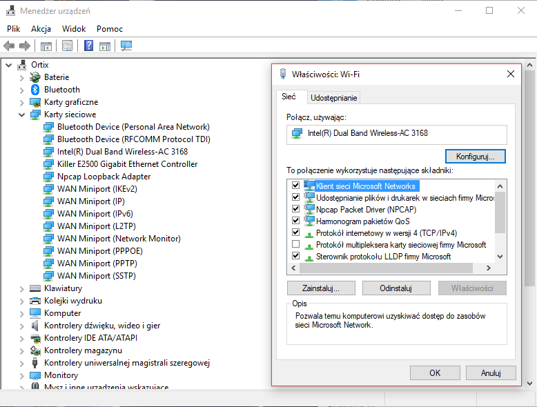Viewport: 537px width, 407px height.
Task: Expand the Komputer category
Action: [x=21, y=314]
